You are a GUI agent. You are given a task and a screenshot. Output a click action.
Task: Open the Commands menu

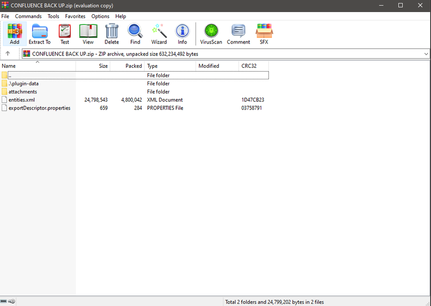(x=28, y=16)
